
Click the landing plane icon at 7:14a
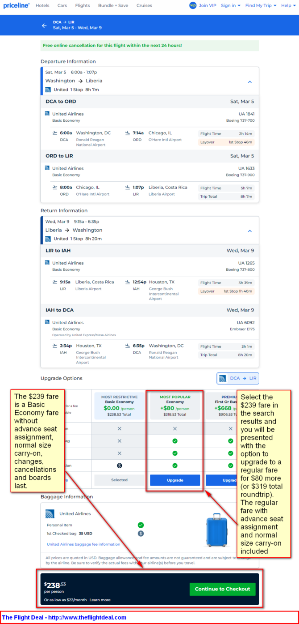click(127, 133)
